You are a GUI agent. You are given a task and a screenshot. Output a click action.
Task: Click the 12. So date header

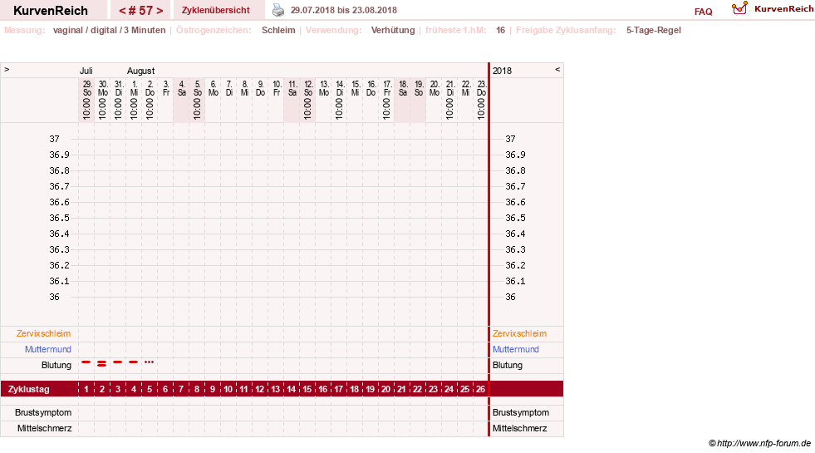tap(308, 88)
